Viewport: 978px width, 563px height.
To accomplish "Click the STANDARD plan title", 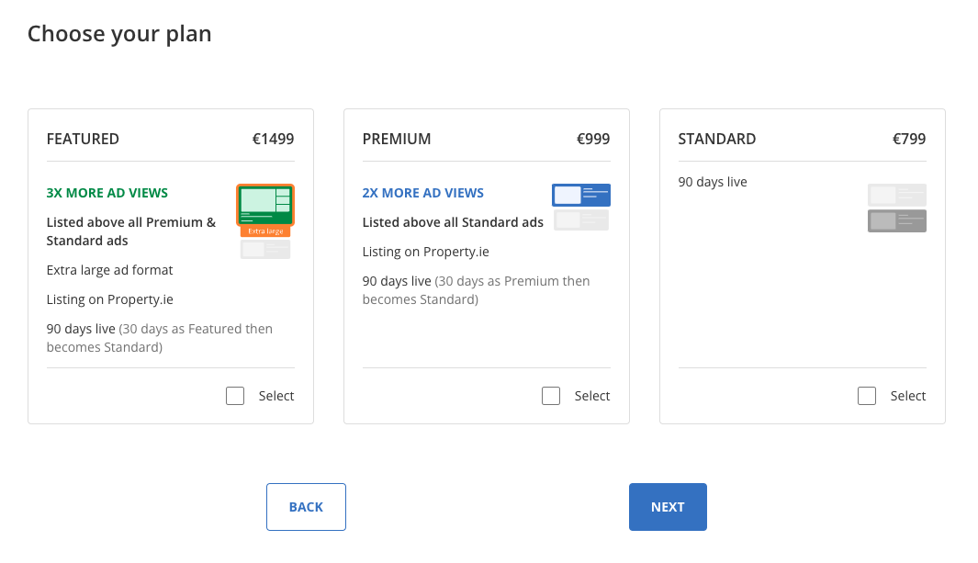I will point(717,139).
